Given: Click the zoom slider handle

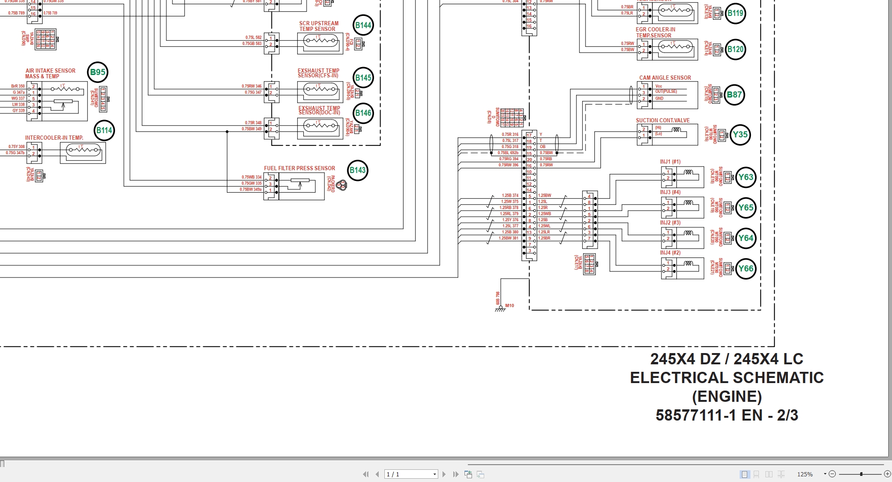Looking at the screenshot, I should coord(861,474).
